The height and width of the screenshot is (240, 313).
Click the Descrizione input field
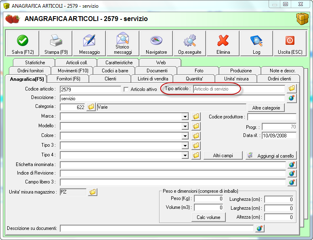click(x=172, y=99)
